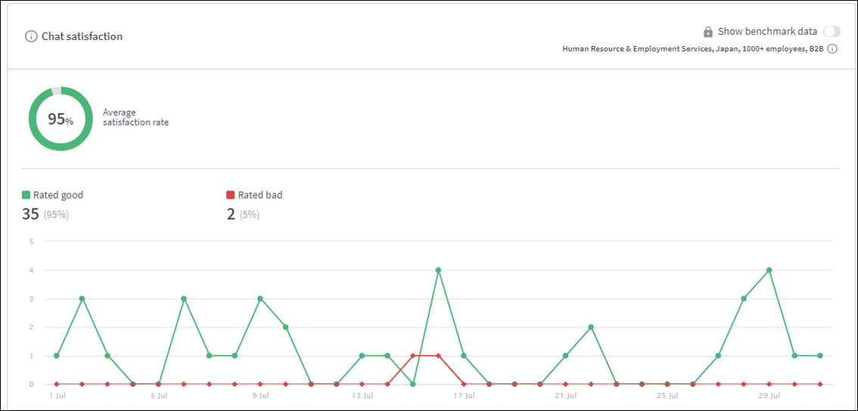This screenshot has height=411, width=858.
Task: Click the 13 Jul label on the x-axis
Action: coord(362,395)
